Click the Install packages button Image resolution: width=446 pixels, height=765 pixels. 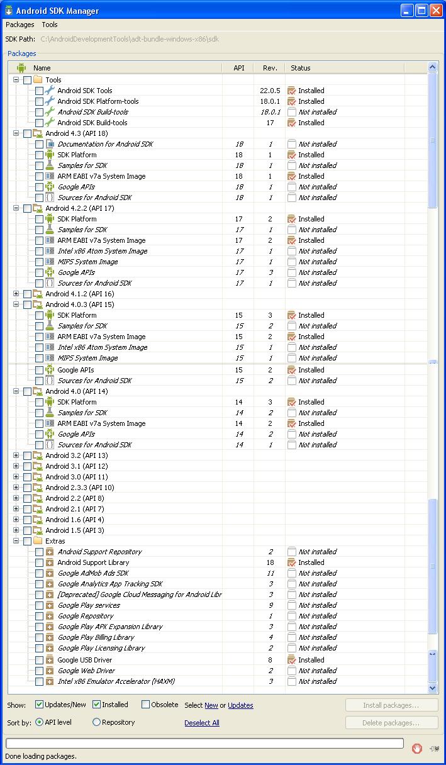pos(391,705)
